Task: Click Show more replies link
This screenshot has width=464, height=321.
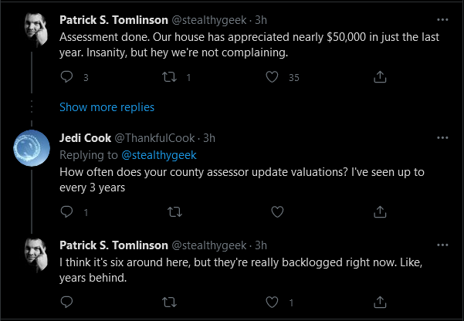Action: coord(107,107)
